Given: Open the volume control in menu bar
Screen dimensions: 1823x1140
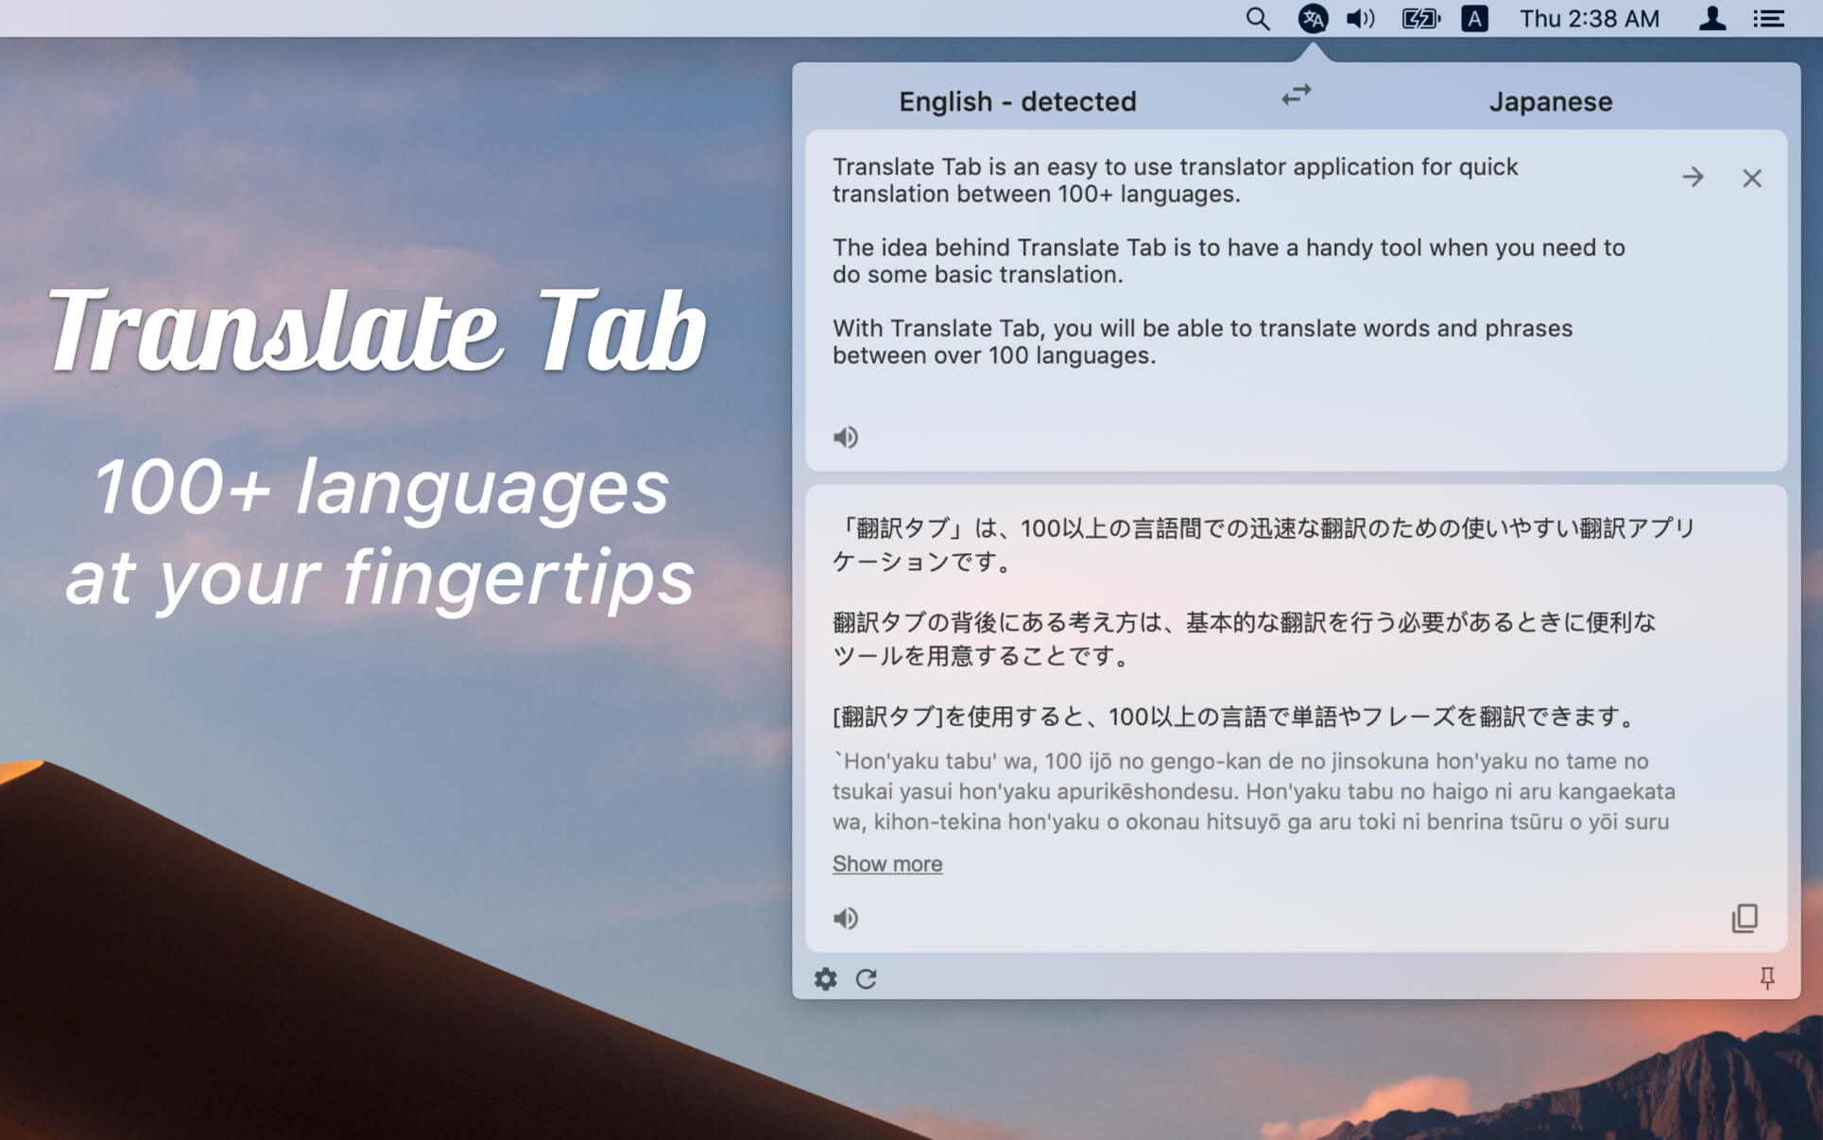Looking at the screenshot, I should (x=1360, y=19).
